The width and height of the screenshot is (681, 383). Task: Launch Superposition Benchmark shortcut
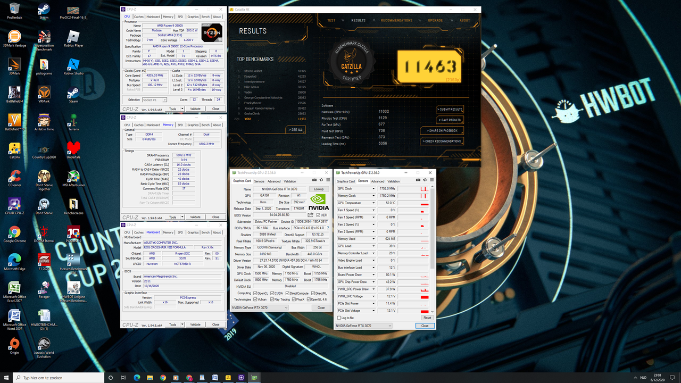pyautogui.click(x=44, y=40)
